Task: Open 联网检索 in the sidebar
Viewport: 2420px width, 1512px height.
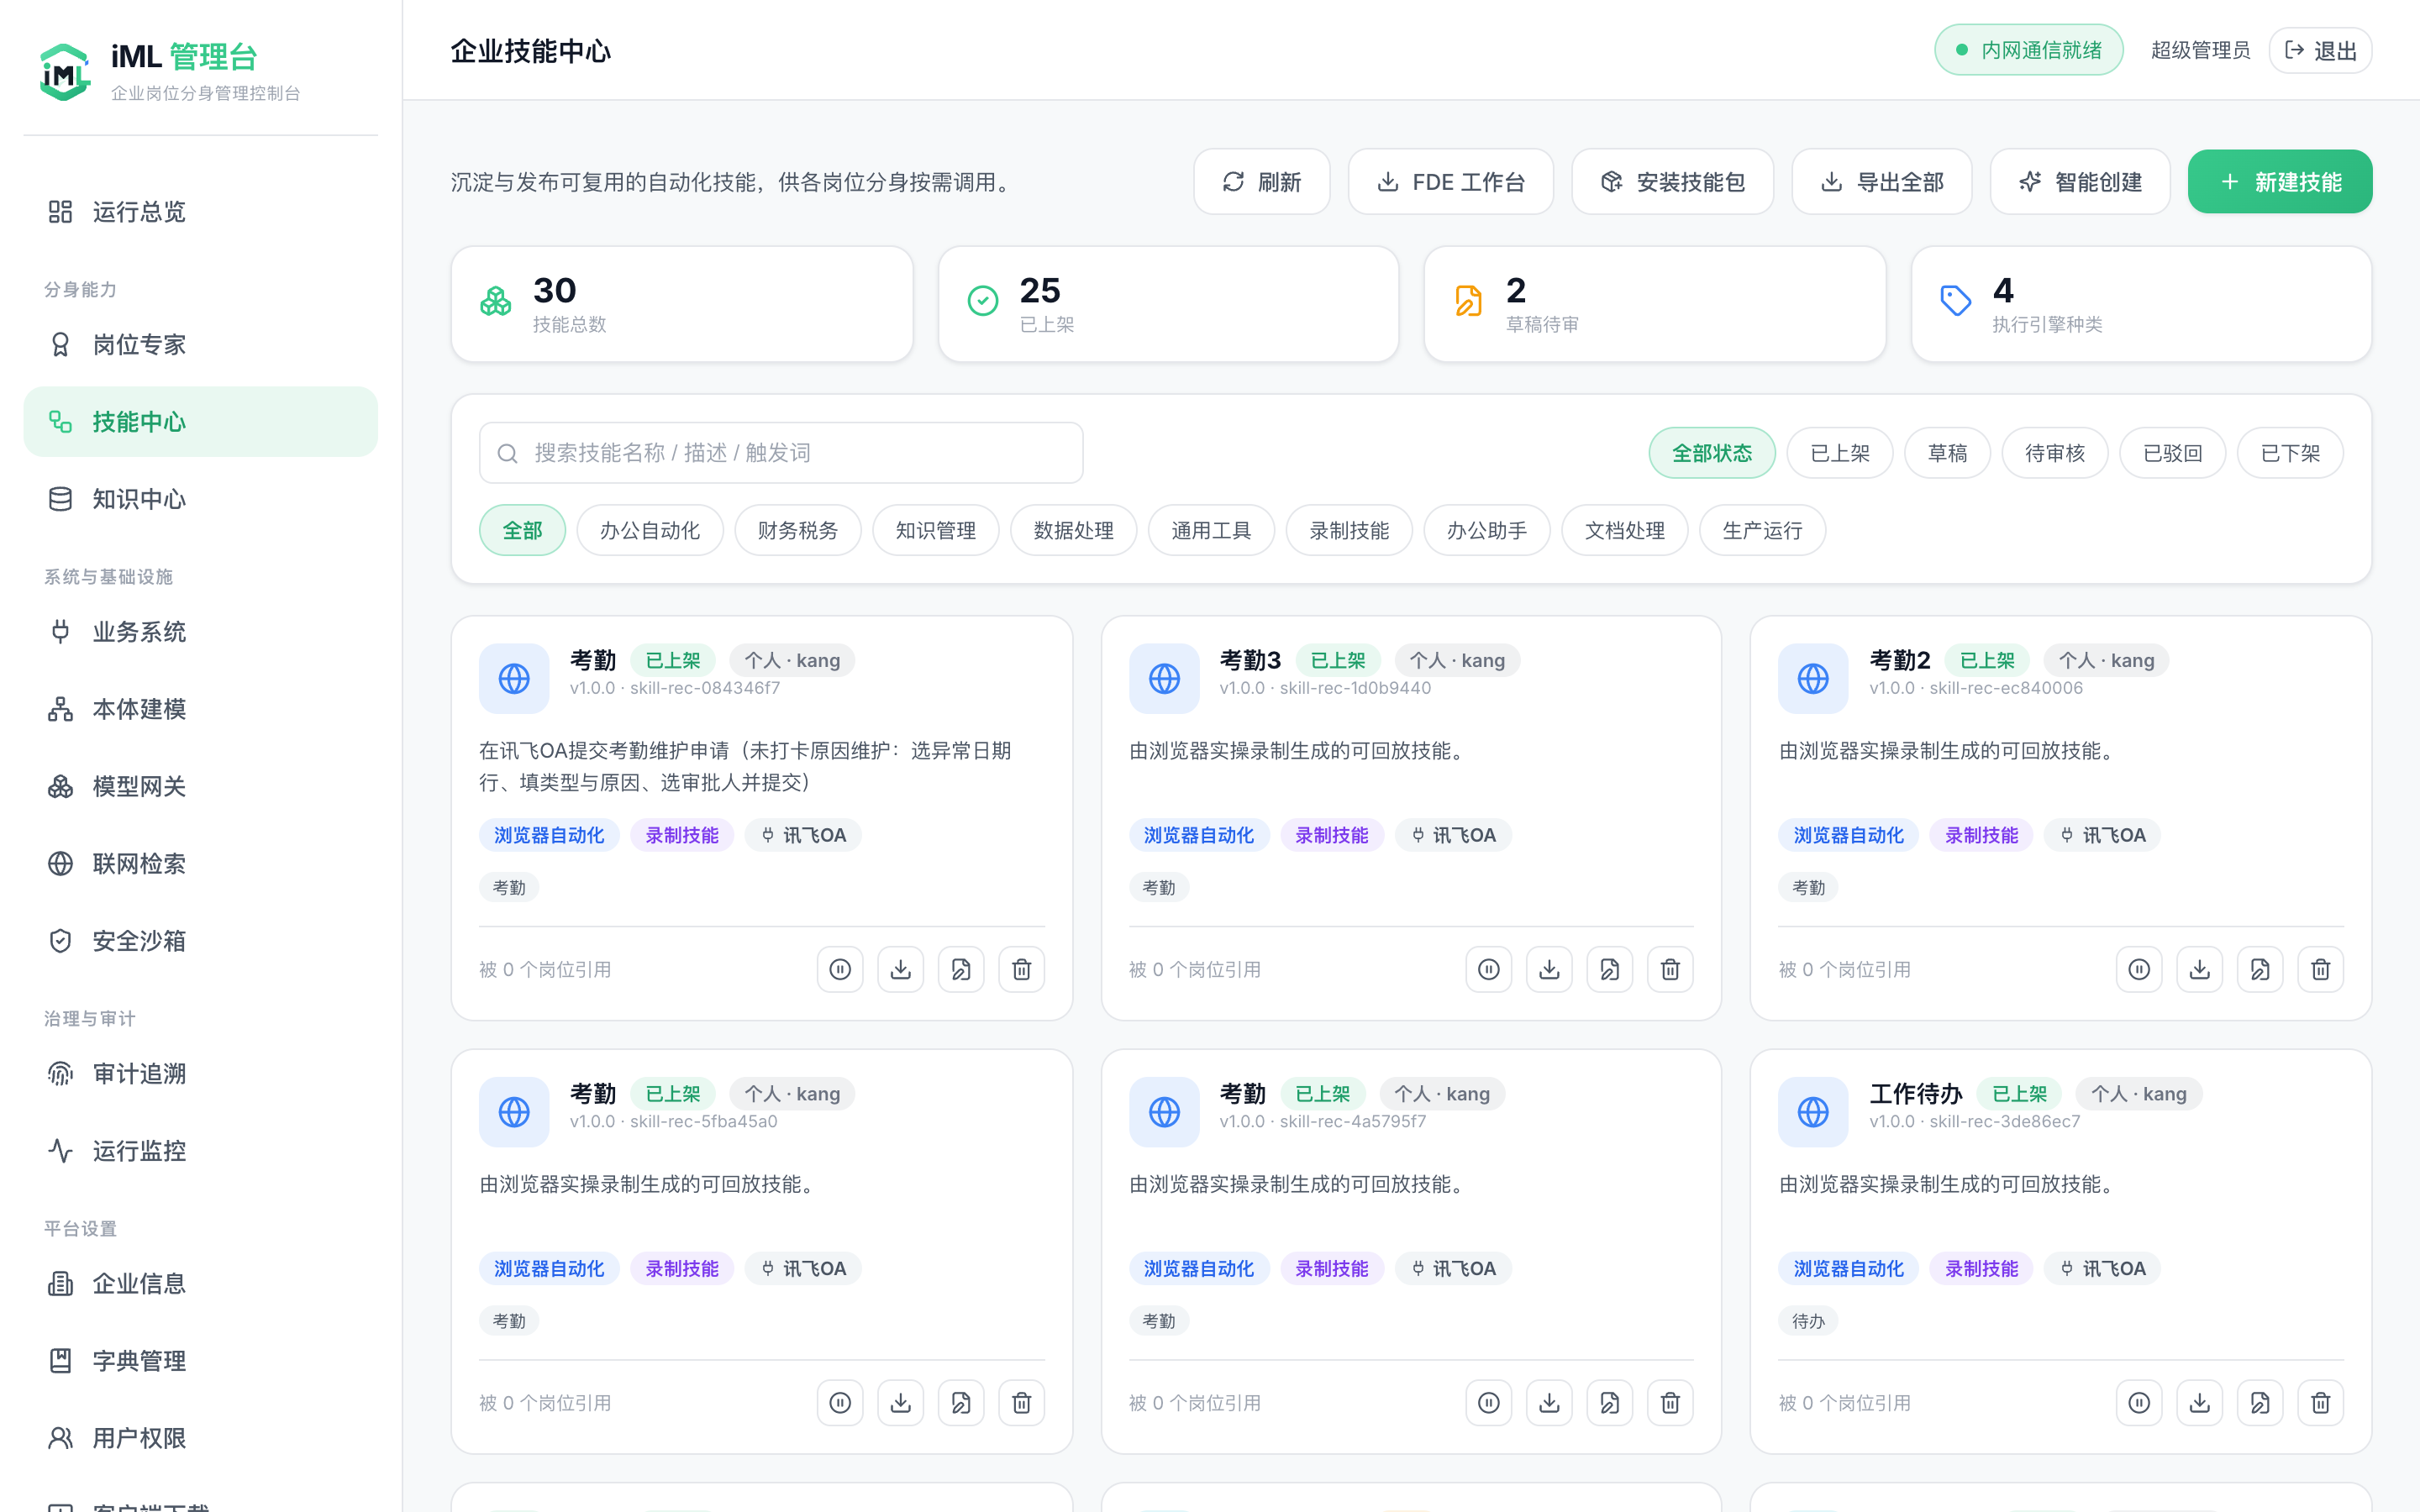Action: (200, 864)
